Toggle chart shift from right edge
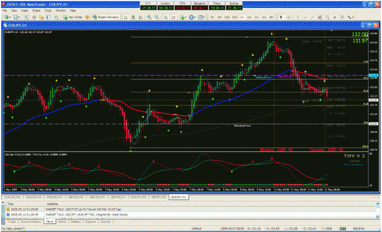Screen dimensions: 382x232 pos(173,17)
